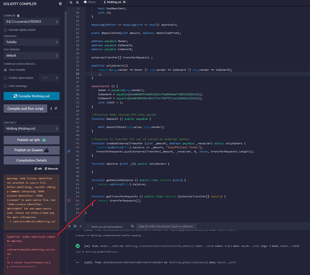Click the zoom in magnifier icon

pyautogui.click(x=78, y=2)
